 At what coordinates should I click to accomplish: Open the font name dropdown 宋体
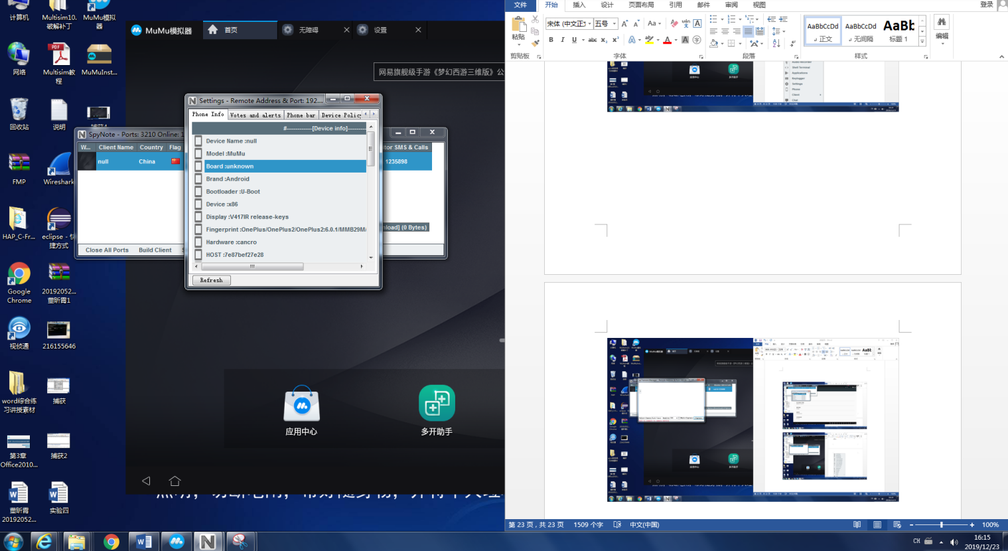pyautogui.click(x=589, y=24)
